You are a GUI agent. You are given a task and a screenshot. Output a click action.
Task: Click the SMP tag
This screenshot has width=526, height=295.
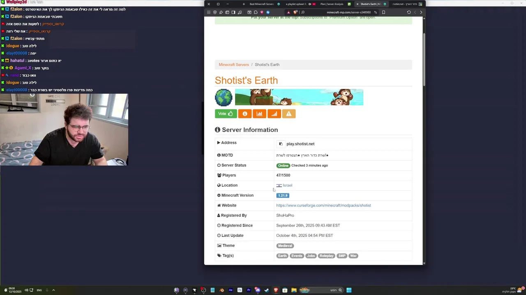click(342, 256)
